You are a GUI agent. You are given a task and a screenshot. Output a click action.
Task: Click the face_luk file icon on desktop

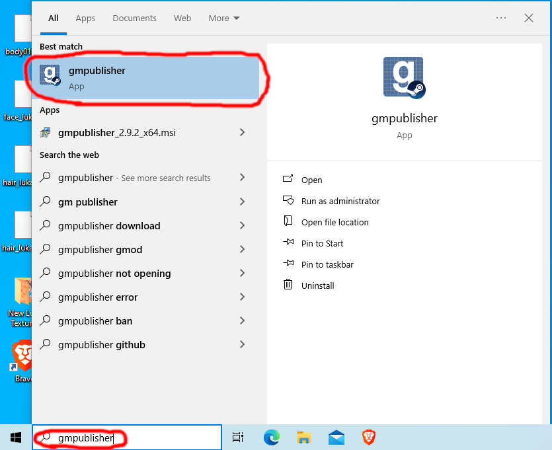click(22, 94)
